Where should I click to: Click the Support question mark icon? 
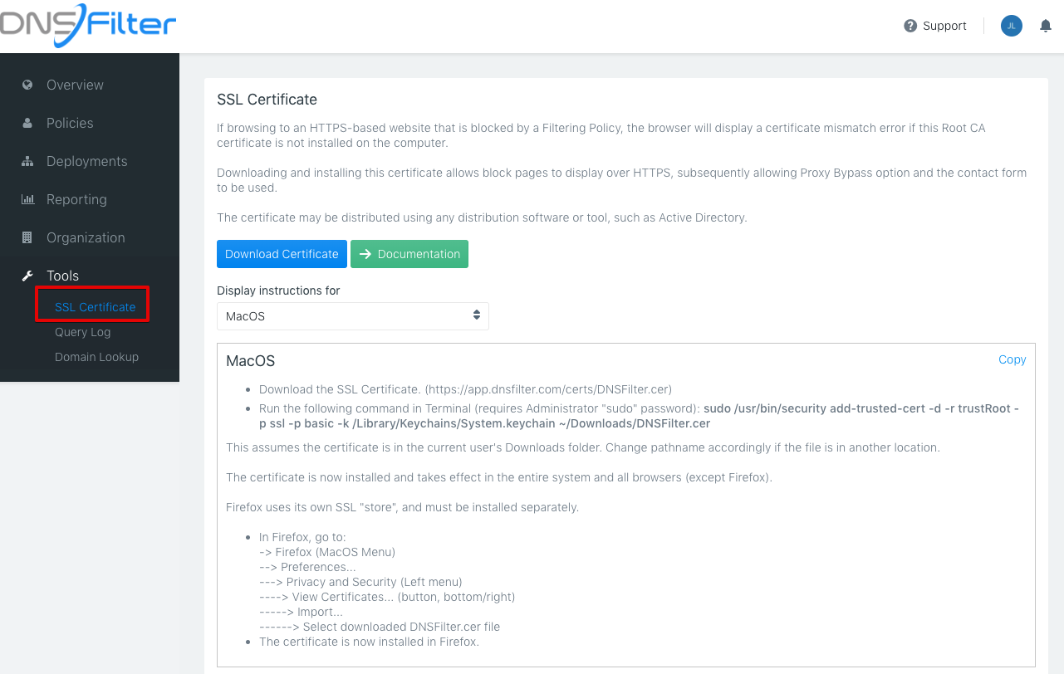pos(910,26)
